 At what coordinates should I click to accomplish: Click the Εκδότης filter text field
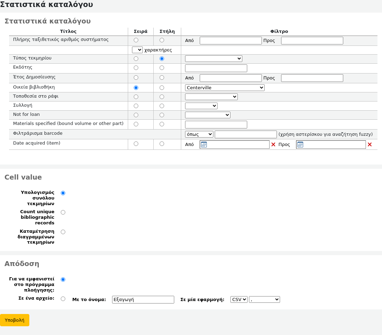[216, 68]
